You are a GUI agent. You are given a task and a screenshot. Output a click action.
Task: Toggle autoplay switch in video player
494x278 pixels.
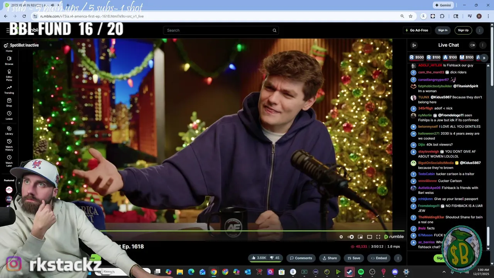click(350, 237)
